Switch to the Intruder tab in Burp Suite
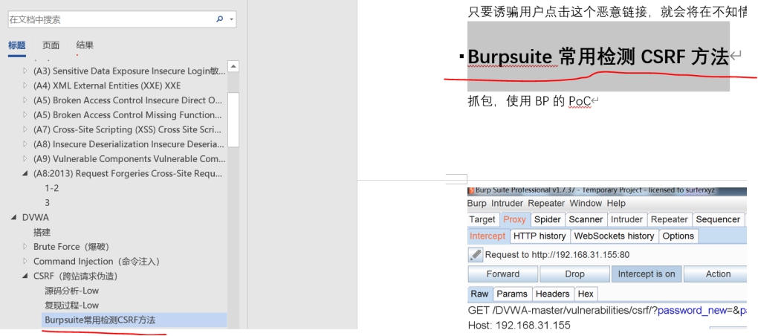The height and width of the screenshot is (336, 758). click(626, 219)
